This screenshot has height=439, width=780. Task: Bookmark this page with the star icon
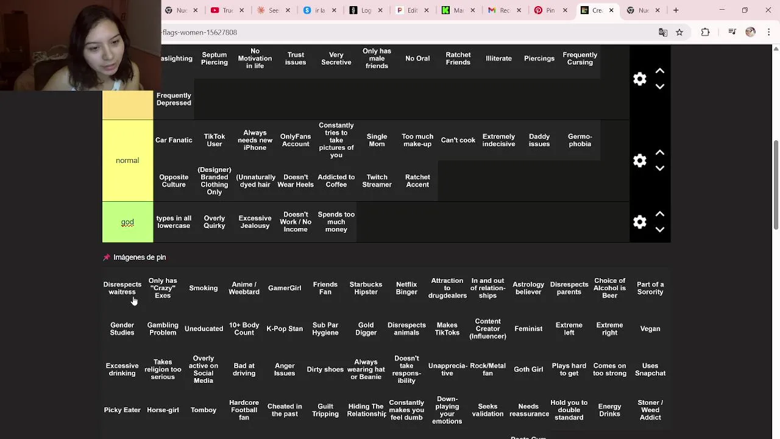coord(679,32)
